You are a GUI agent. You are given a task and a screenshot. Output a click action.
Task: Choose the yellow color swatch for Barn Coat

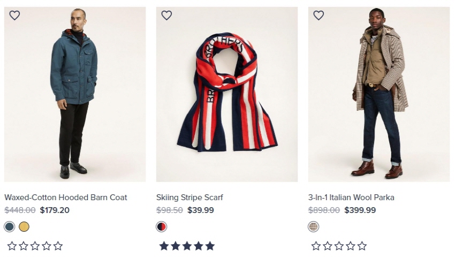24,227
